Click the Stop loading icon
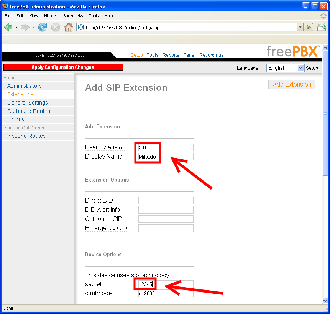This screenshot has height=314, width=330. (56, 27)
